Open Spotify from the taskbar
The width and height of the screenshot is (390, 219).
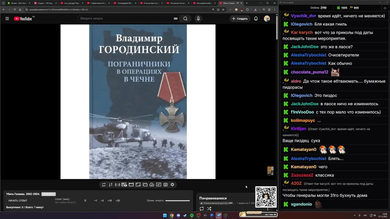click(192, 215)
